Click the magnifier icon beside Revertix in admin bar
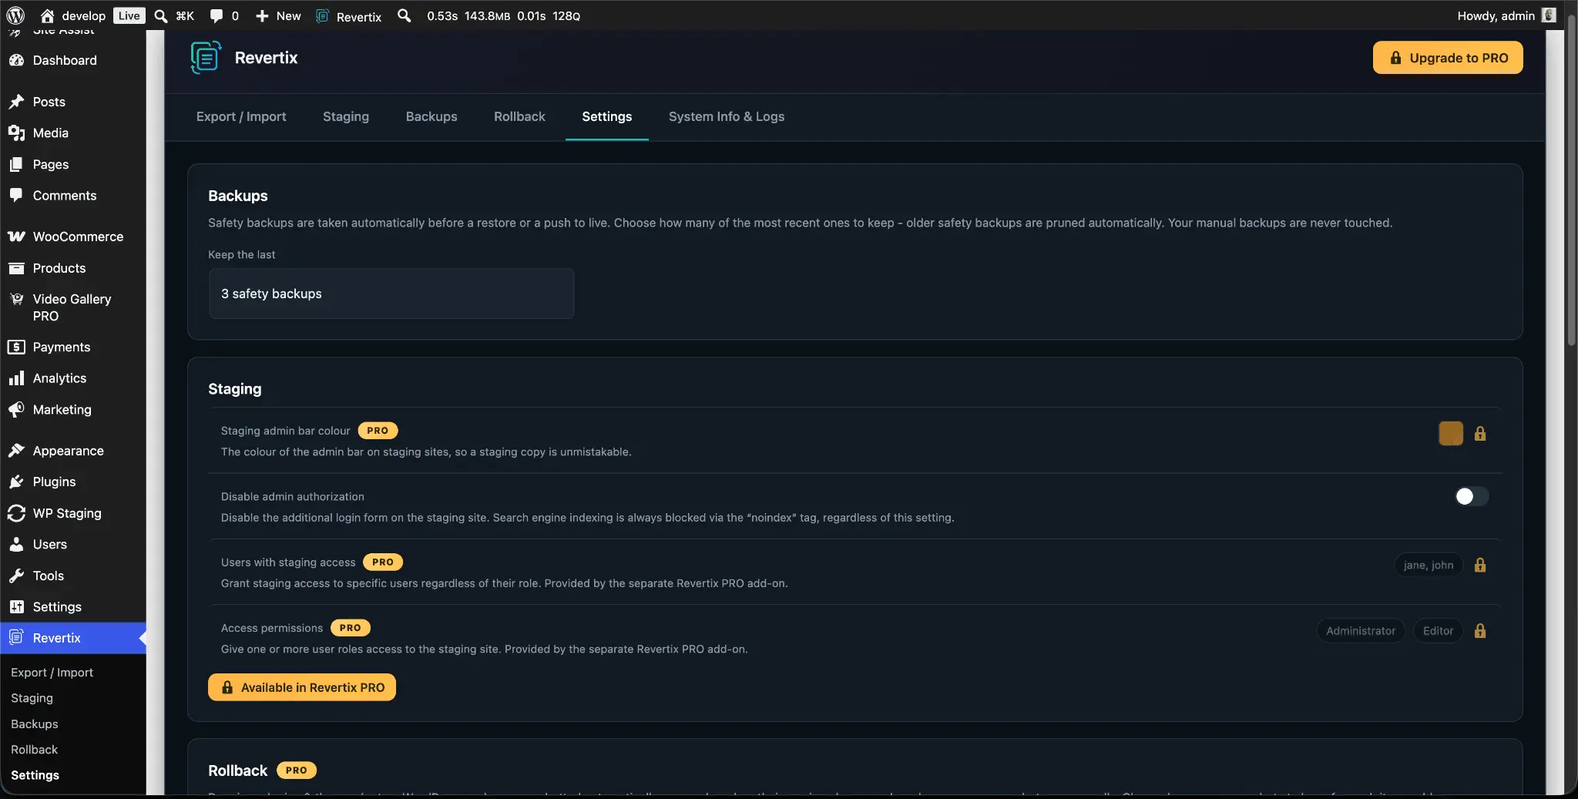The height and width of the screenshot is (799, 1578). click(404, 15)
